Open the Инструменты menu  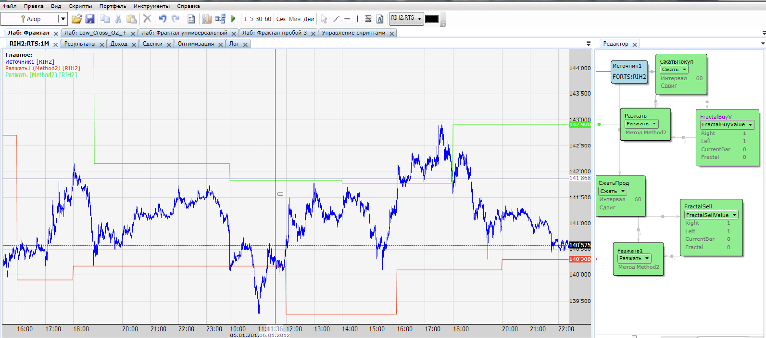pyautogui.click(x=151, y=6)
